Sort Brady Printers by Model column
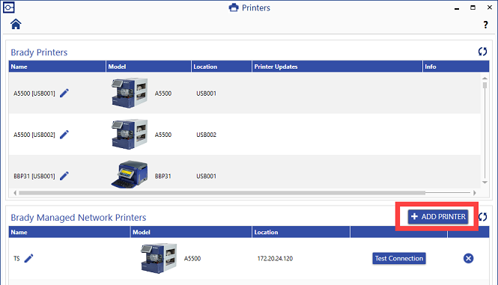The width and height of the screenshot is (498, 285). (x=148, y=67)
